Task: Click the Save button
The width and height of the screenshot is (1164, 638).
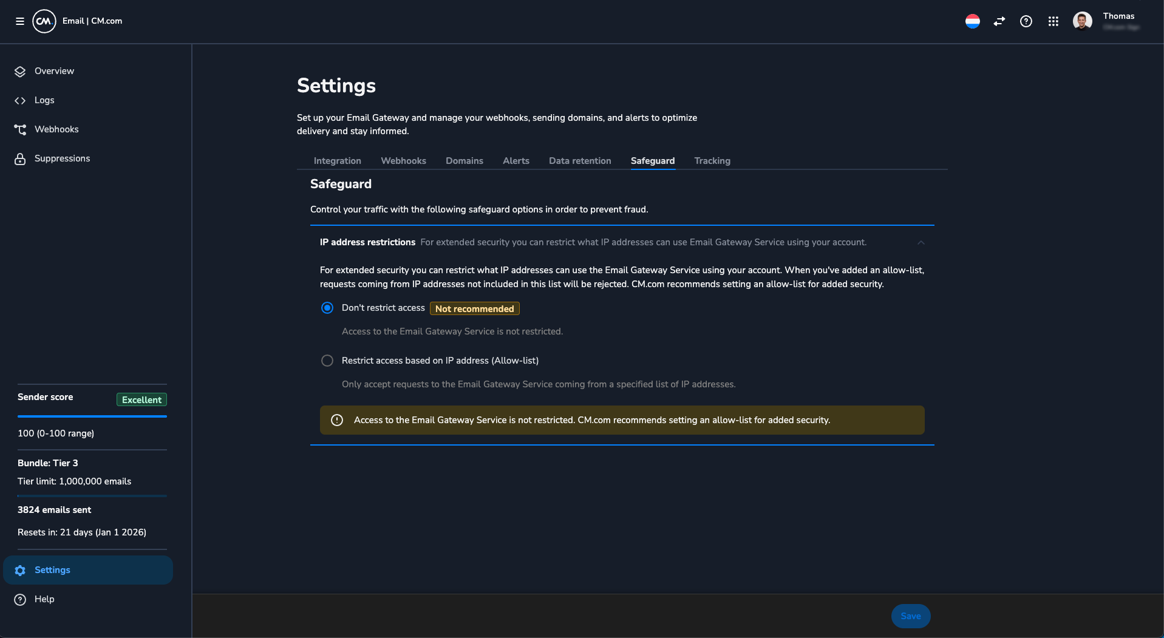Action: 911,616
